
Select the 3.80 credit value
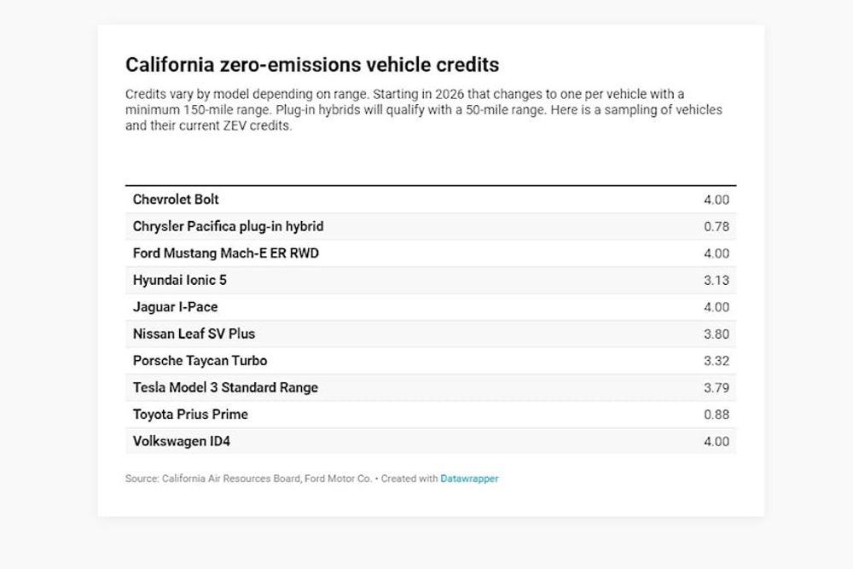(717, 334)
